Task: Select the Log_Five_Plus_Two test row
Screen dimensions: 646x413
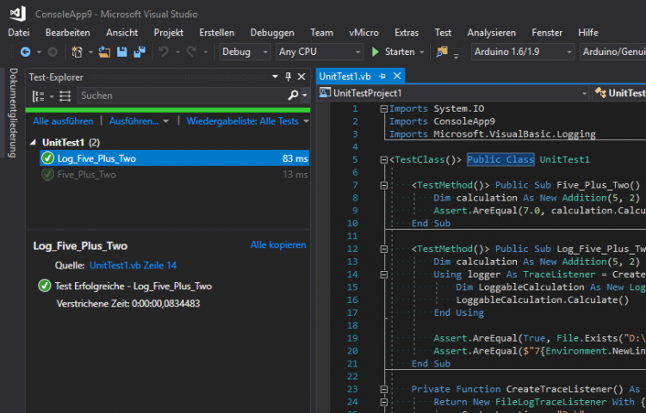Action: (x=174, y=158)
